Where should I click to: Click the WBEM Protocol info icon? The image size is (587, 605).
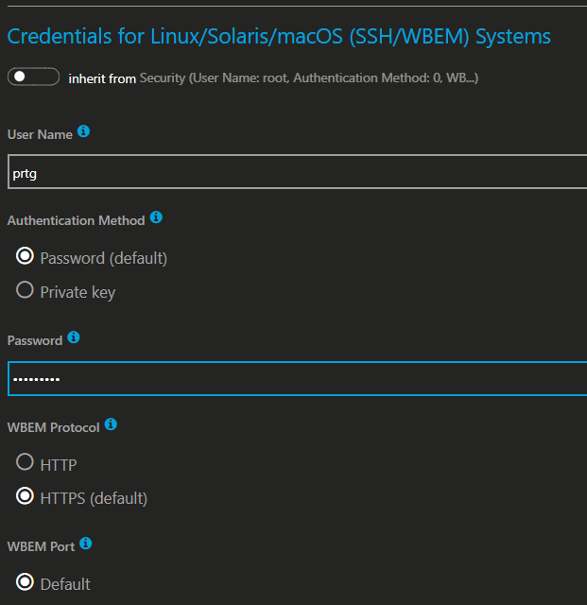click(111, 425)
